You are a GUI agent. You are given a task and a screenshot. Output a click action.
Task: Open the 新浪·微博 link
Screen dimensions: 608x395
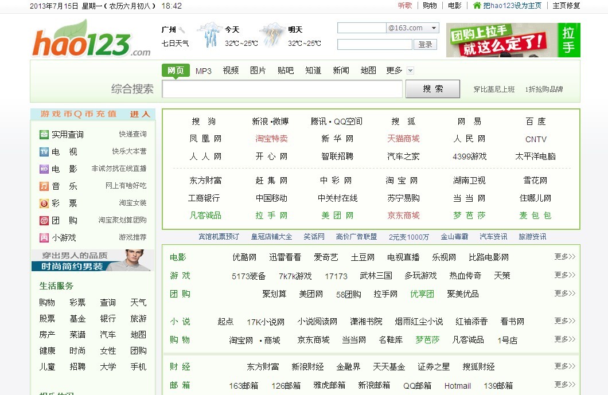tap(270, 122)
